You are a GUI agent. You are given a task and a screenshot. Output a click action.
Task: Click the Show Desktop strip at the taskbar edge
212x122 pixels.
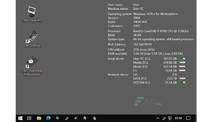point(196,118)
